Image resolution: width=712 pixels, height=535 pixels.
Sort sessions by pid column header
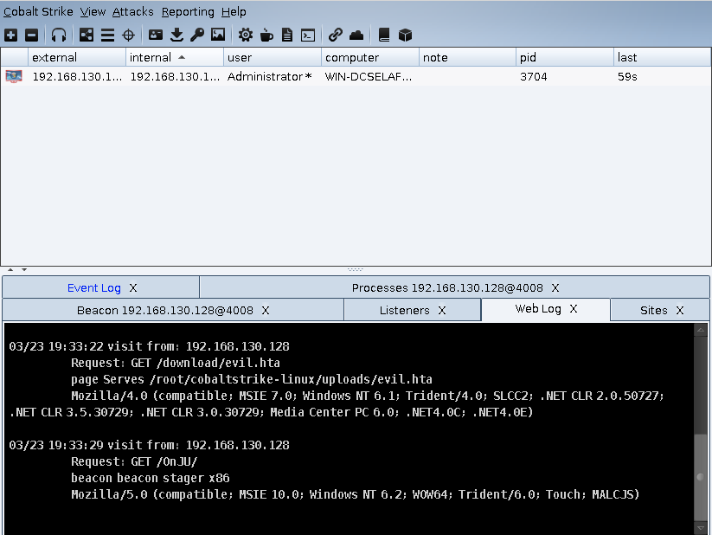coord(564,57)
